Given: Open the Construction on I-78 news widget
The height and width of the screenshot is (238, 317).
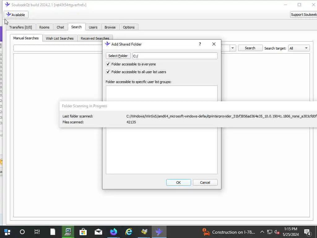Looking at the screenshot, I should (x=229, y=232).
